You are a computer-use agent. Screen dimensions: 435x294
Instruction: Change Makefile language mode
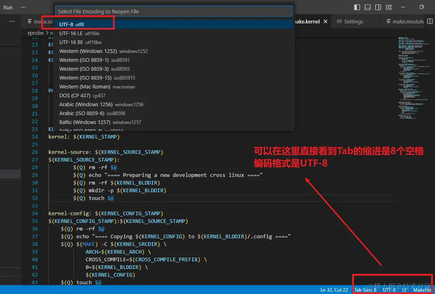tap(422, 290)
